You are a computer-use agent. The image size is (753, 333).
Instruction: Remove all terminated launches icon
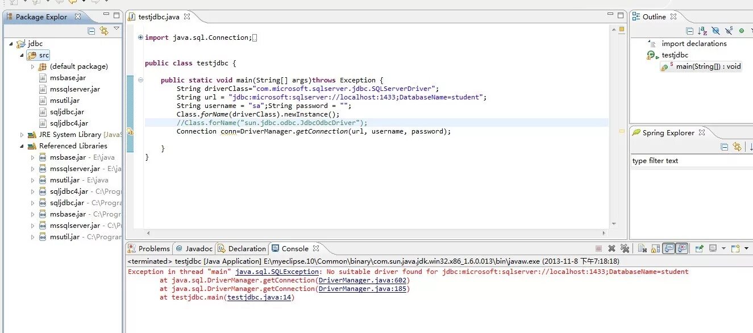[x=625, y=248]
